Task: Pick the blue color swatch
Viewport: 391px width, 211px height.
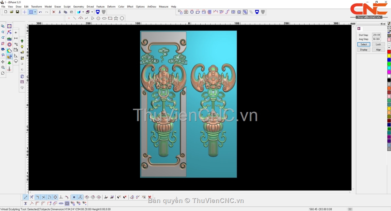Action: [x=389, y=60]
